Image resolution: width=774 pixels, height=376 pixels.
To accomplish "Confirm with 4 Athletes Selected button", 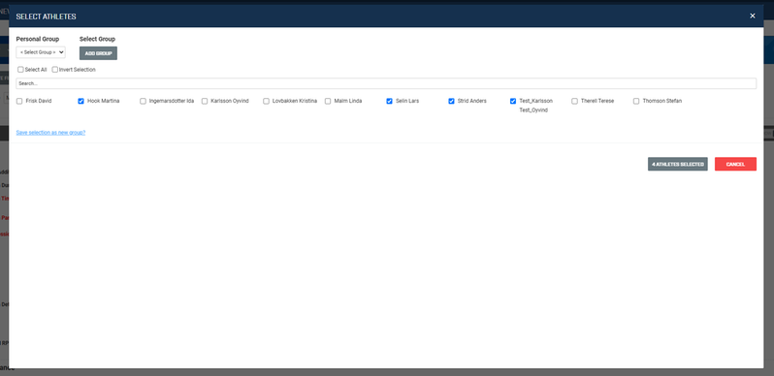I will (x=678, y=165).
